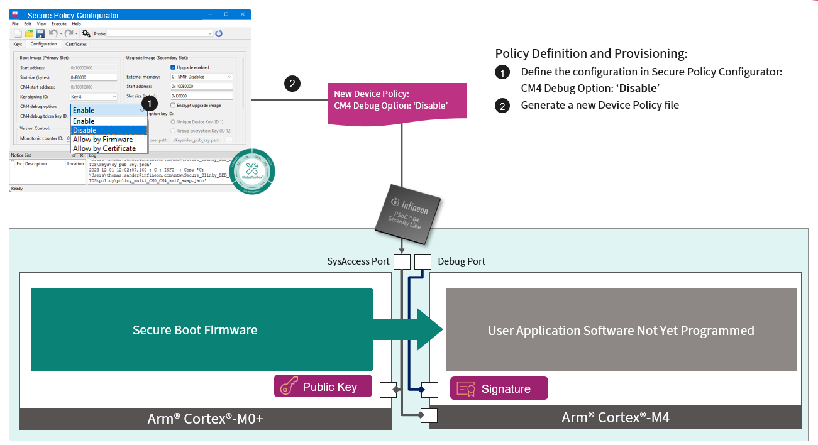Click the Notice List panel title
Viewport: 818px width, 445px height.
[x=21, y=155]
